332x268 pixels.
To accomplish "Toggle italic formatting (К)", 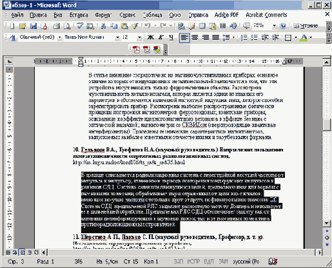I will click(x=161, y=37).
